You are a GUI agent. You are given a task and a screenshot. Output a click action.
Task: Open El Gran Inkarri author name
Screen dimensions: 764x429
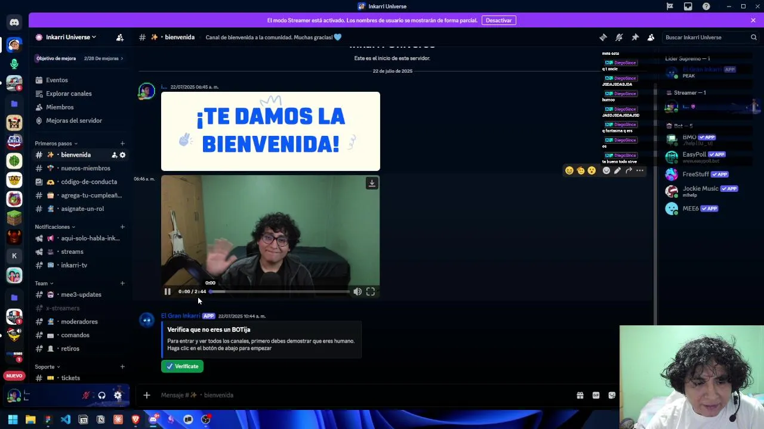click(180, 316)
